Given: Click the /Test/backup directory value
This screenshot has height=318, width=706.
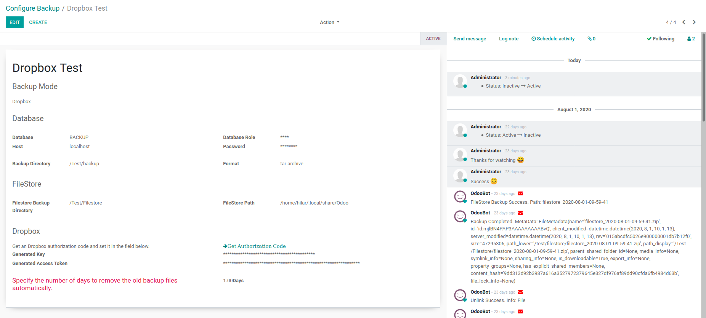Looking at the screenshot, I should click(84, 164).
